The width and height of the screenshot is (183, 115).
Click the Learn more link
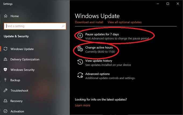click(x=83, y=105)
